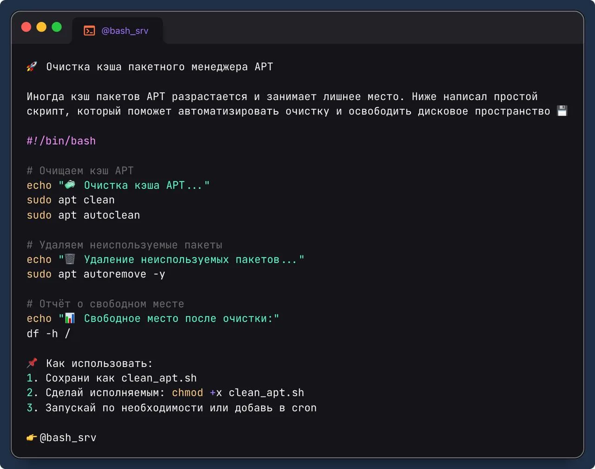Click the pointing hand emoji before the @bash_srv handle

pos(32,437)
